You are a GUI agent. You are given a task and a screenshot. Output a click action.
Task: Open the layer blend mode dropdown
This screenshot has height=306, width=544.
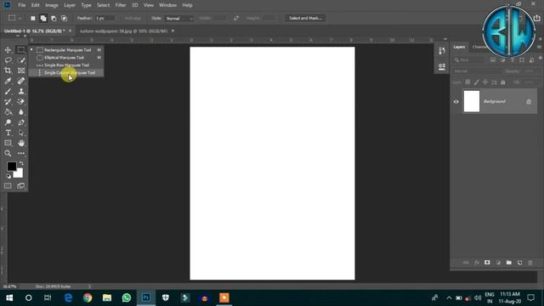point(477,71)
